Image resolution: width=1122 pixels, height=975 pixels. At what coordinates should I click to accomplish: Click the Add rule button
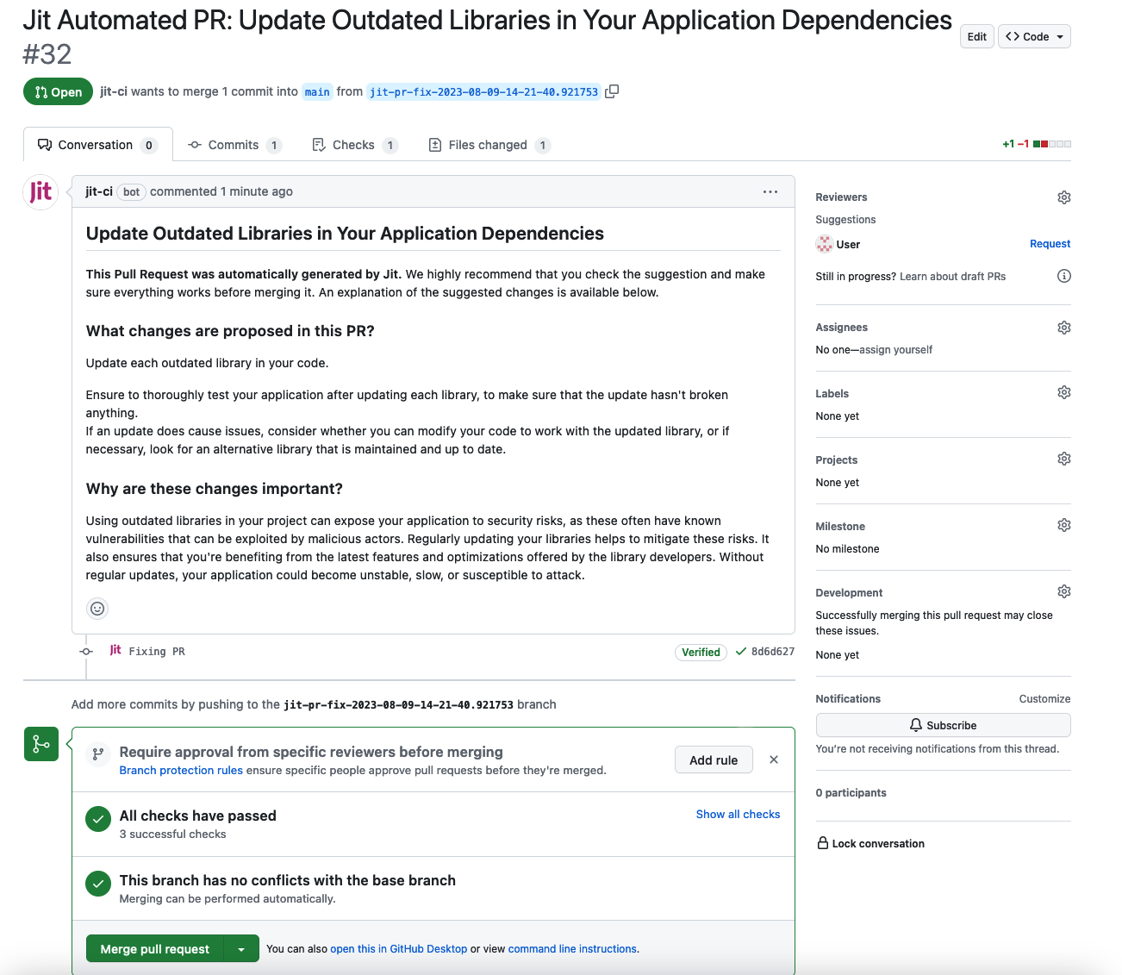[x=714, y=759]
